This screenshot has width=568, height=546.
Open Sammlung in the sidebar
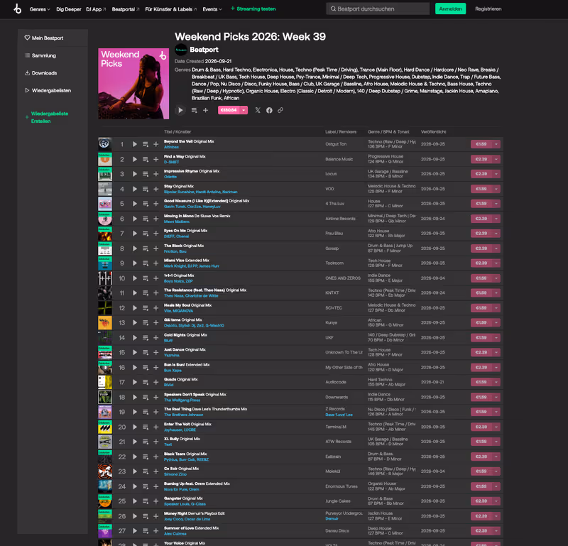tap(40, 55)
